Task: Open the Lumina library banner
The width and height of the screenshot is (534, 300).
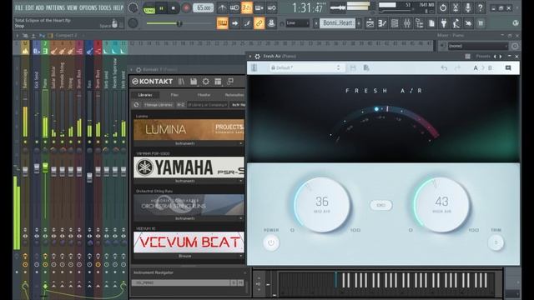Action: pyautogui.click(x=189, y=130)
